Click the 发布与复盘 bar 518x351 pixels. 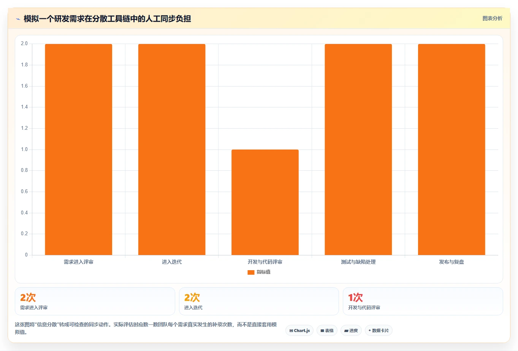[451, 150]
